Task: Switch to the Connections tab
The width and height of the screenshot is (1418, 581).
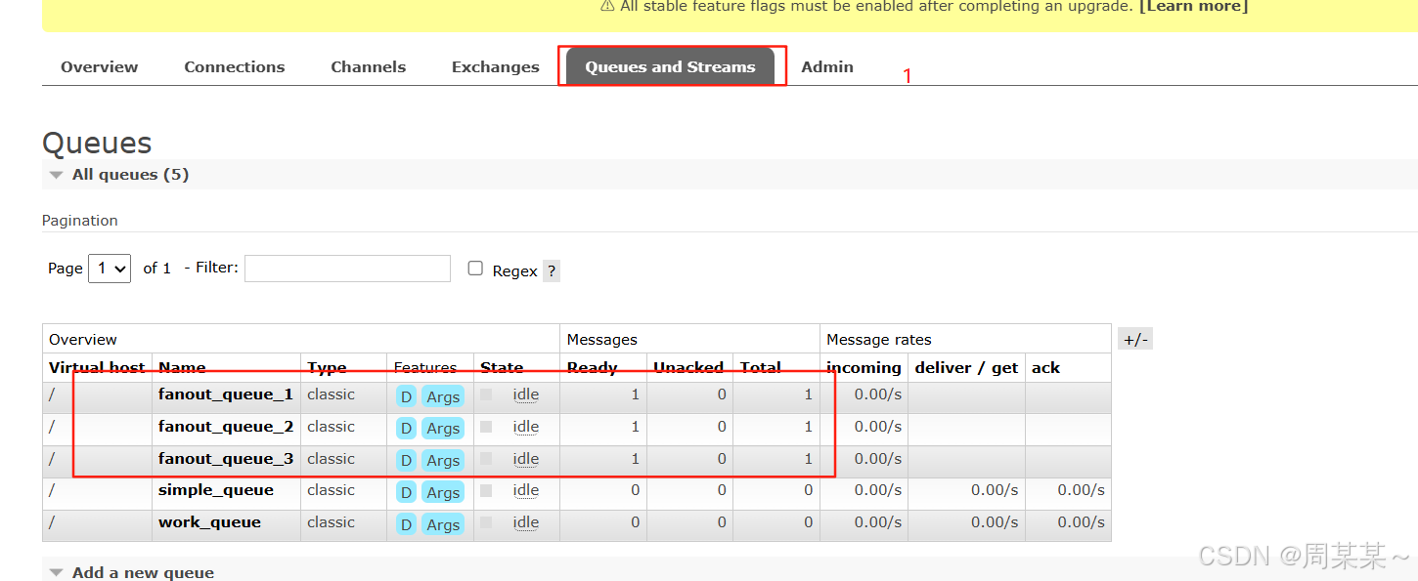Action: click(235, 66)
